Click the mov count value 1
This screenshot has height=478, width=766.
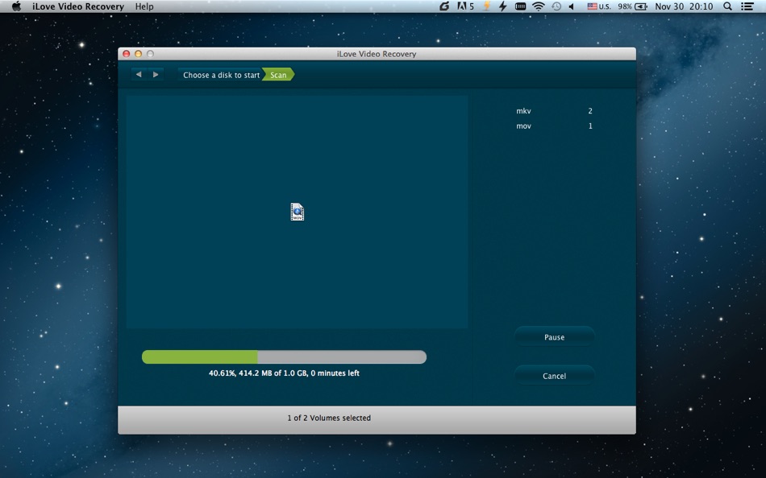(590, 126)
